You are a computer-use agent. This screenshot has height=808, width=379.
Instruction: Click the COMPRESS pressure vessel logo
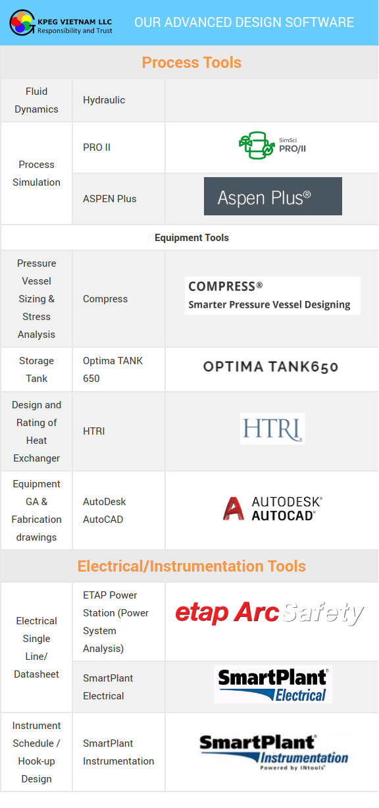(x=272, y=296)
